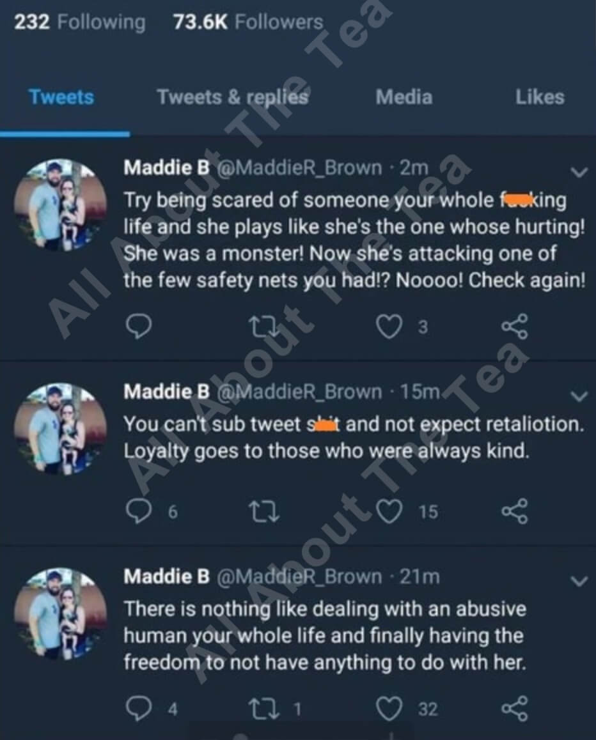The image size is (596, 740).
Task: Share the tweet posted 2m ago
Action: (515, 327)
